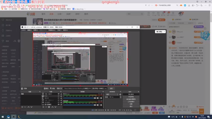Adjust 桌面音频 volume slider
212x119 pixels.
click(79, 105)
